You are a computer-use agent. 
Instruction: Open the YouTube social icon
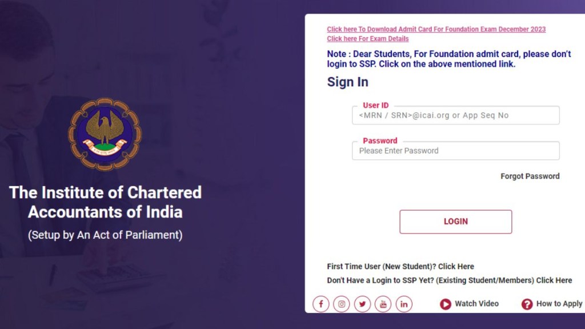click(383, 304)
